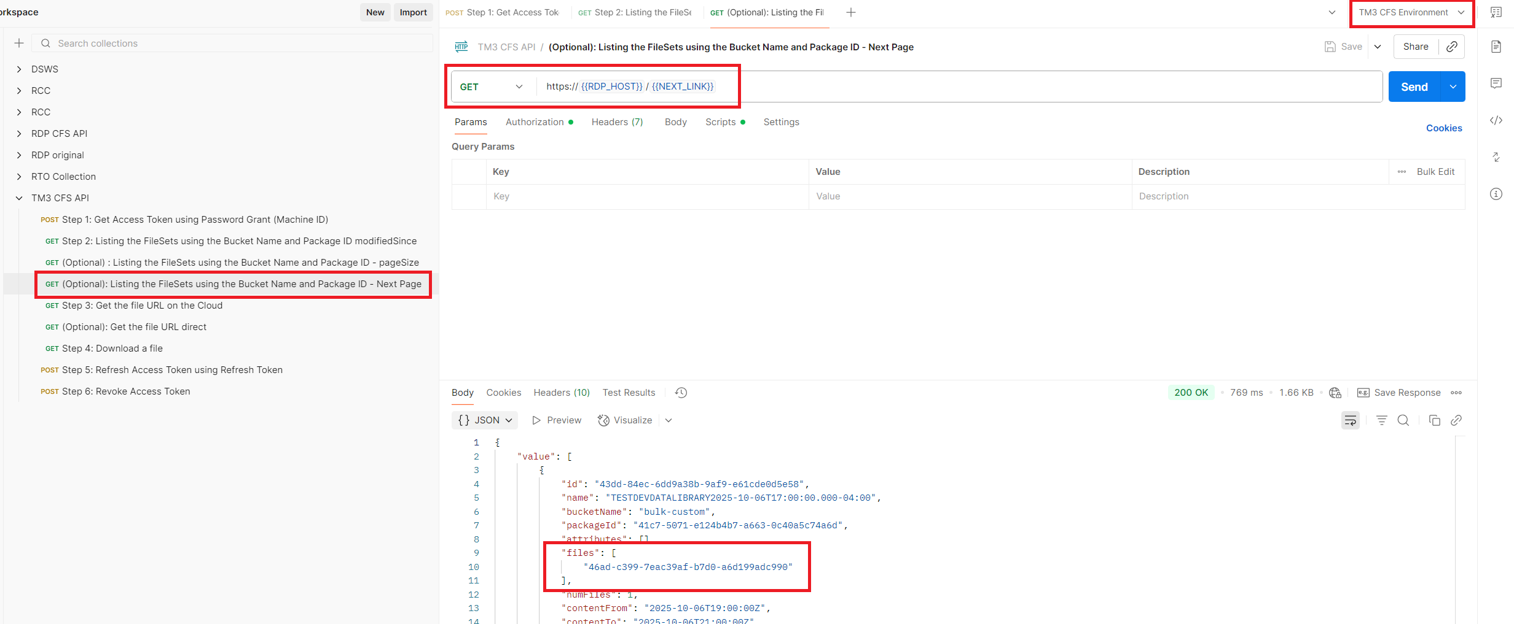This screenshot has width=1514, height=624.
Task: Switch to the Authorization tab
Action: (535, 122)
